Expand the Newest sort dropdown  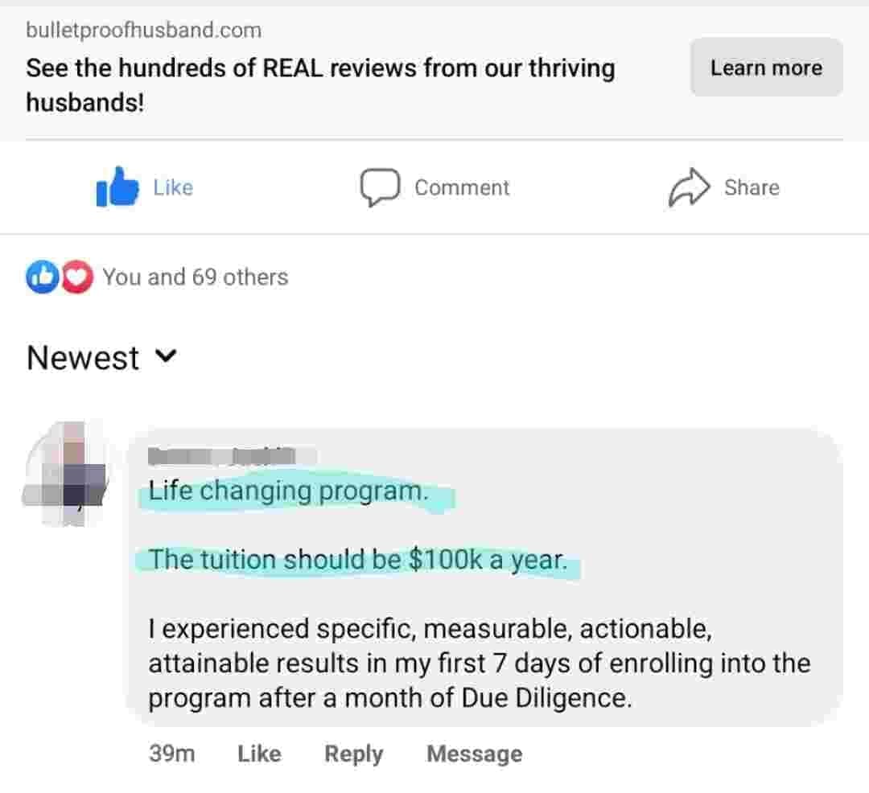(84, 358)
